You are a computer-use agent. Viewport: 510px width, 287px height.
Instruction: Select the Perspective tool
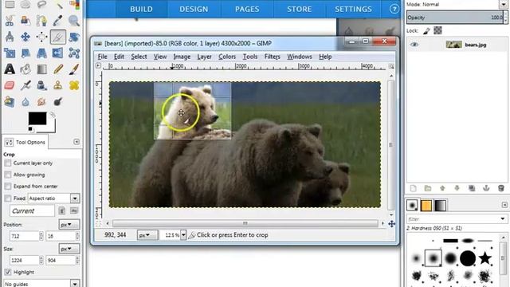[41, 53]
